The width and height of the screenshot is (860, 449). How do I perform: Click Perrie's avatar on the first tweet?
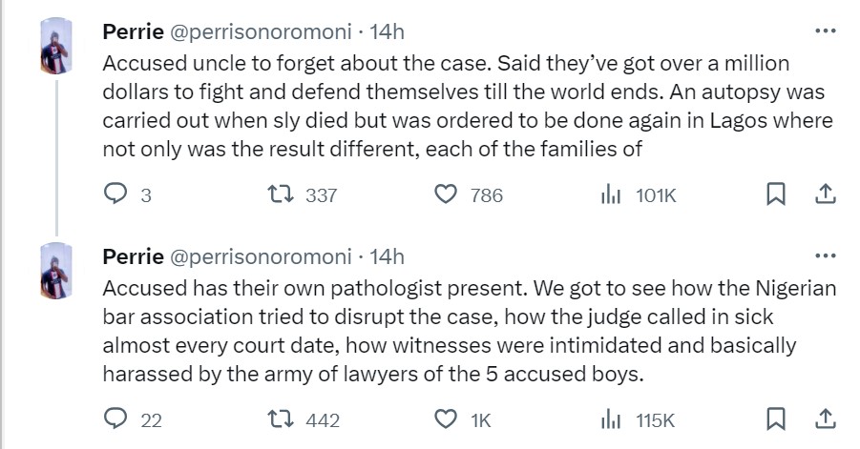point(54,47)
